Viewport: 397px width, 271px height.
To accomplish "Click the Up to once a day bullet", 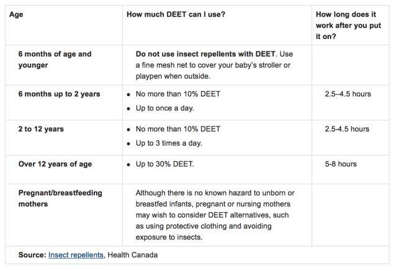I will click(x=164, y=108).
